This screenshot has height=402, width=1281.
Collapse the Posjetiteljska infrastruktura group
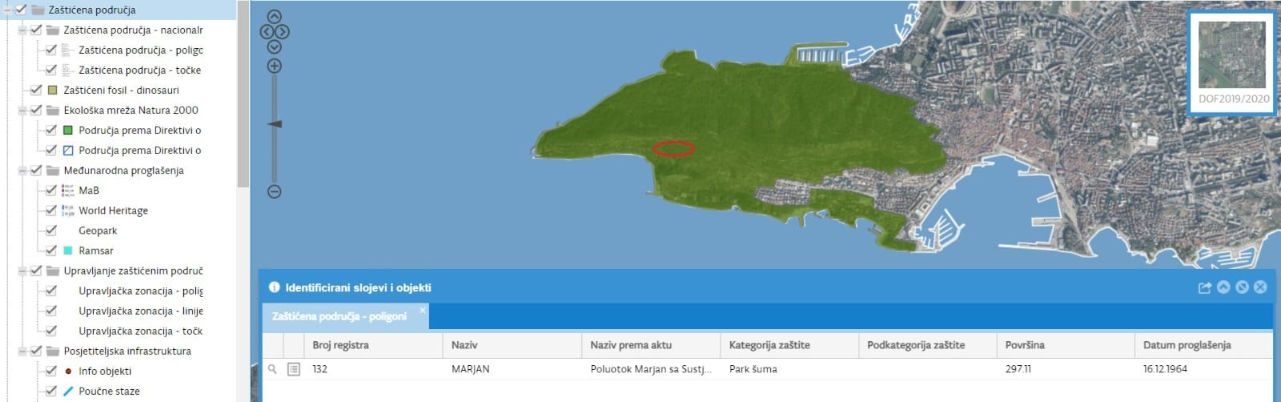[x=22, y=351]
